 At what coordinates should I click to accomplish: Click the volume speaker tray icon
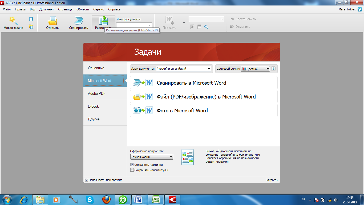(336, 200)
